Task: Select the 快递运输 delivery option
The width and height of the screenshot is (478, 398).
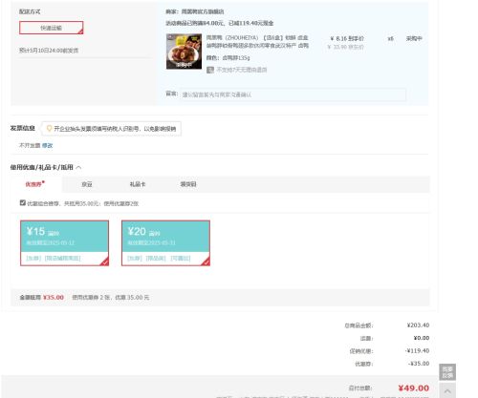Action: tap(52, 28)
